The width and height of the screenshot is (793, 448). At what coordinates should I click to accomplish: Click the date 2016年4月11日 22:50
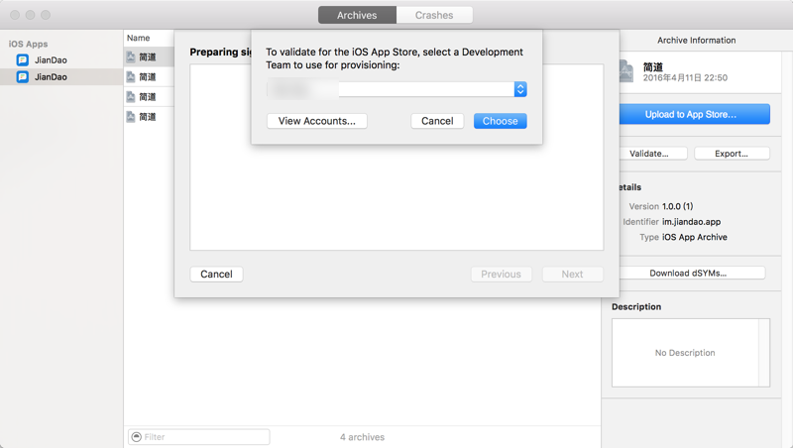tap(685, 78)
